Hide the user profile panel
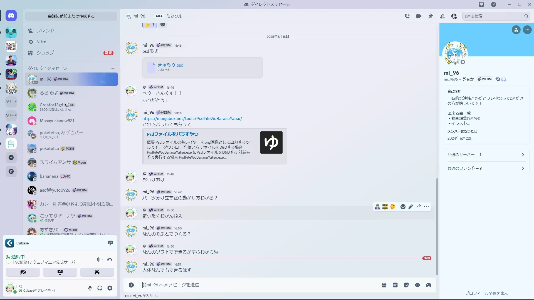The image size is (534, 300). 454,16
